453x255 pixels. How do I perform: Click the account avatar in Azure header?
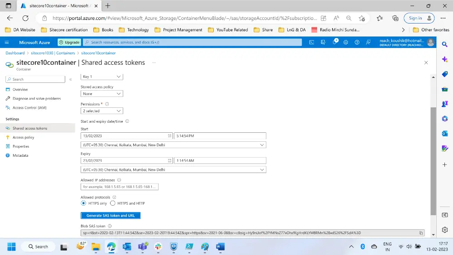pos(430,42)
